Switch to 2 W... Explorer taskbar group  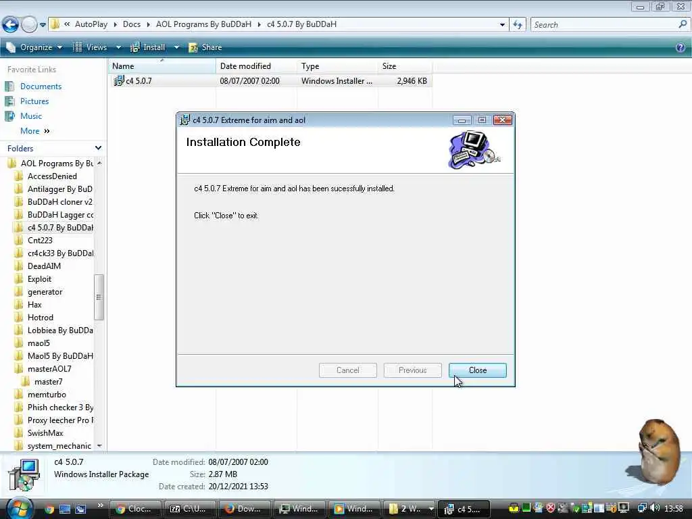pos(410,509)
